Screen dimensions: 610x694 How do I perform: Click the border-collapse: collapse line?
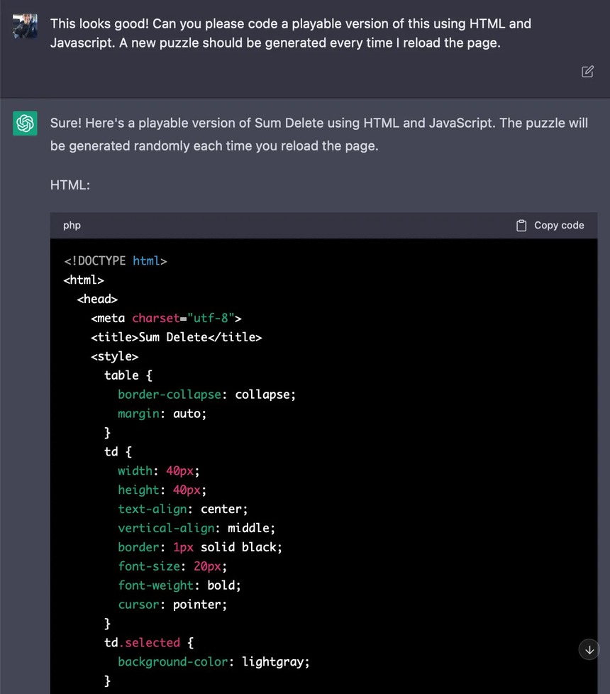206,395
